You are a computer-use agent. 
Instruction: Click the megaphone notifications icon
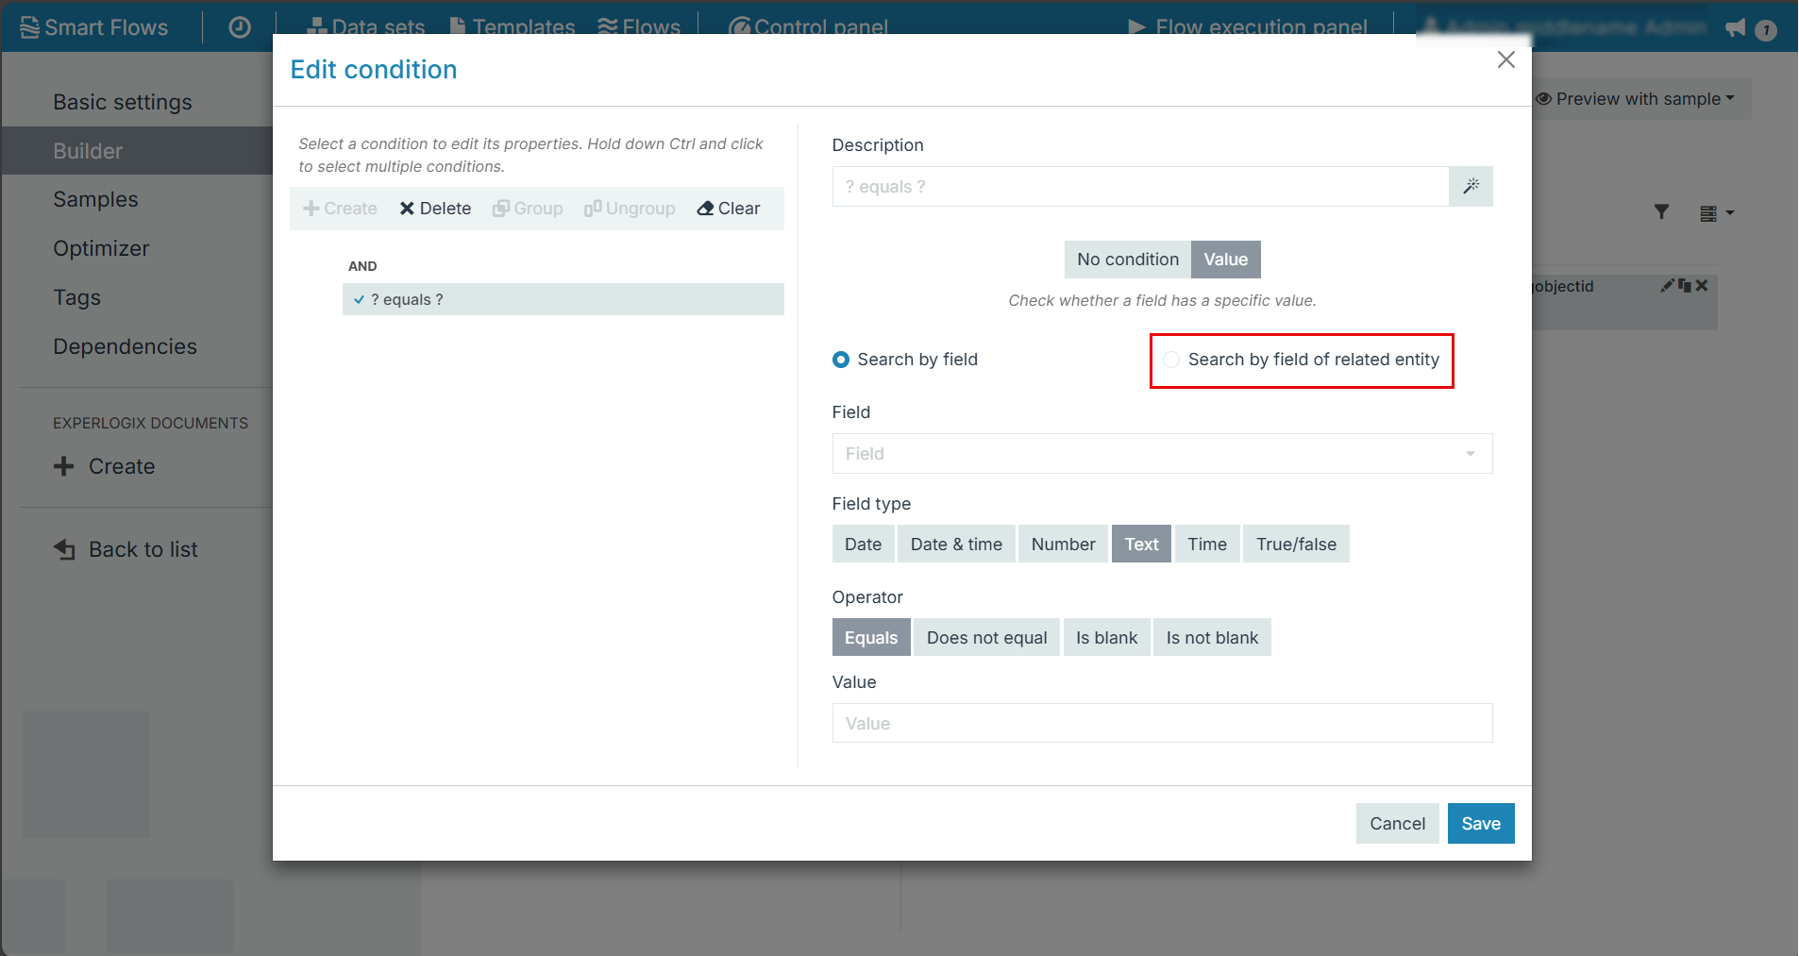point(1735,28)
